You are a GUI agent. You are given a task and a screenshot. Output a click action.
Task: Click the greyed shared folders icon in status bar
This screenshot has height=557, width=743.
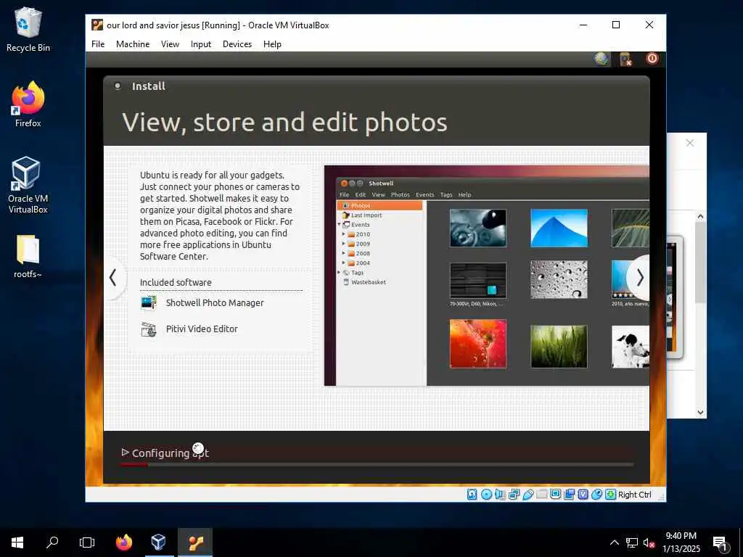(x=541, y=495)
